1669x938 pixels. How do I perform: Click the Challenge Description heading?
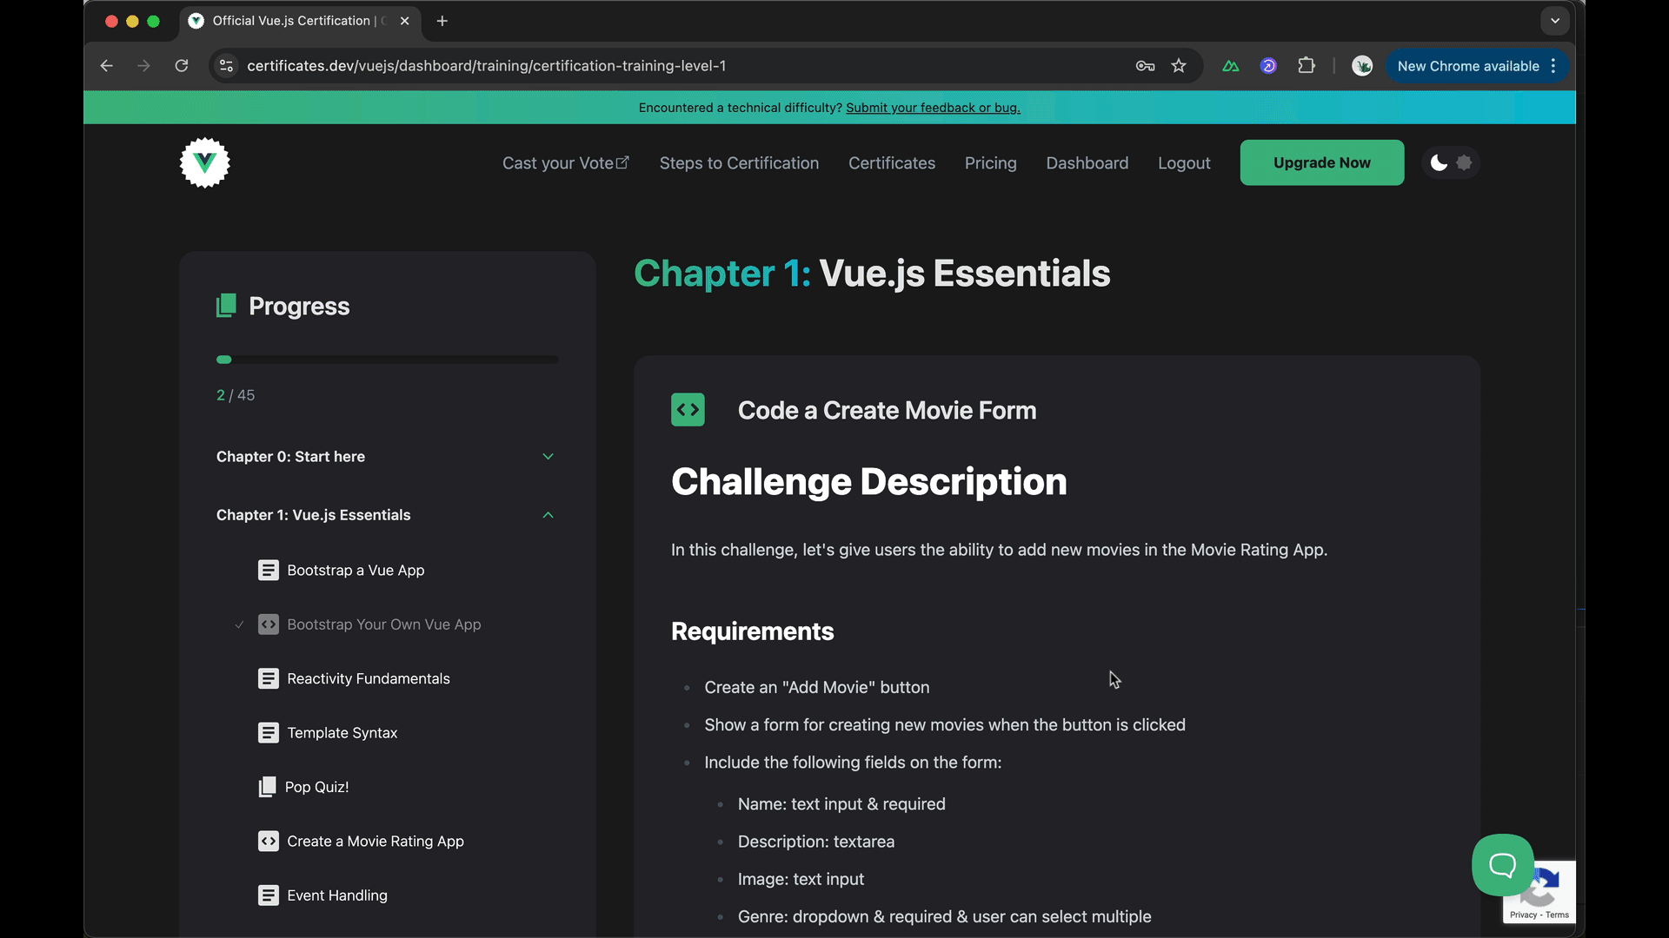click(x=868, y=482)
